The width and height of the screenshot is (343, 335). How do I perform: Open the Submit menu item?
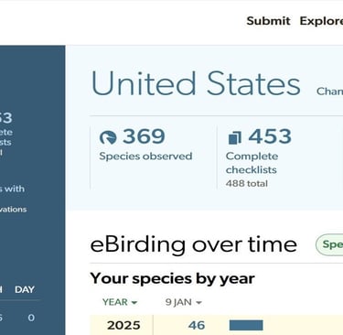(x=268, y=21)
